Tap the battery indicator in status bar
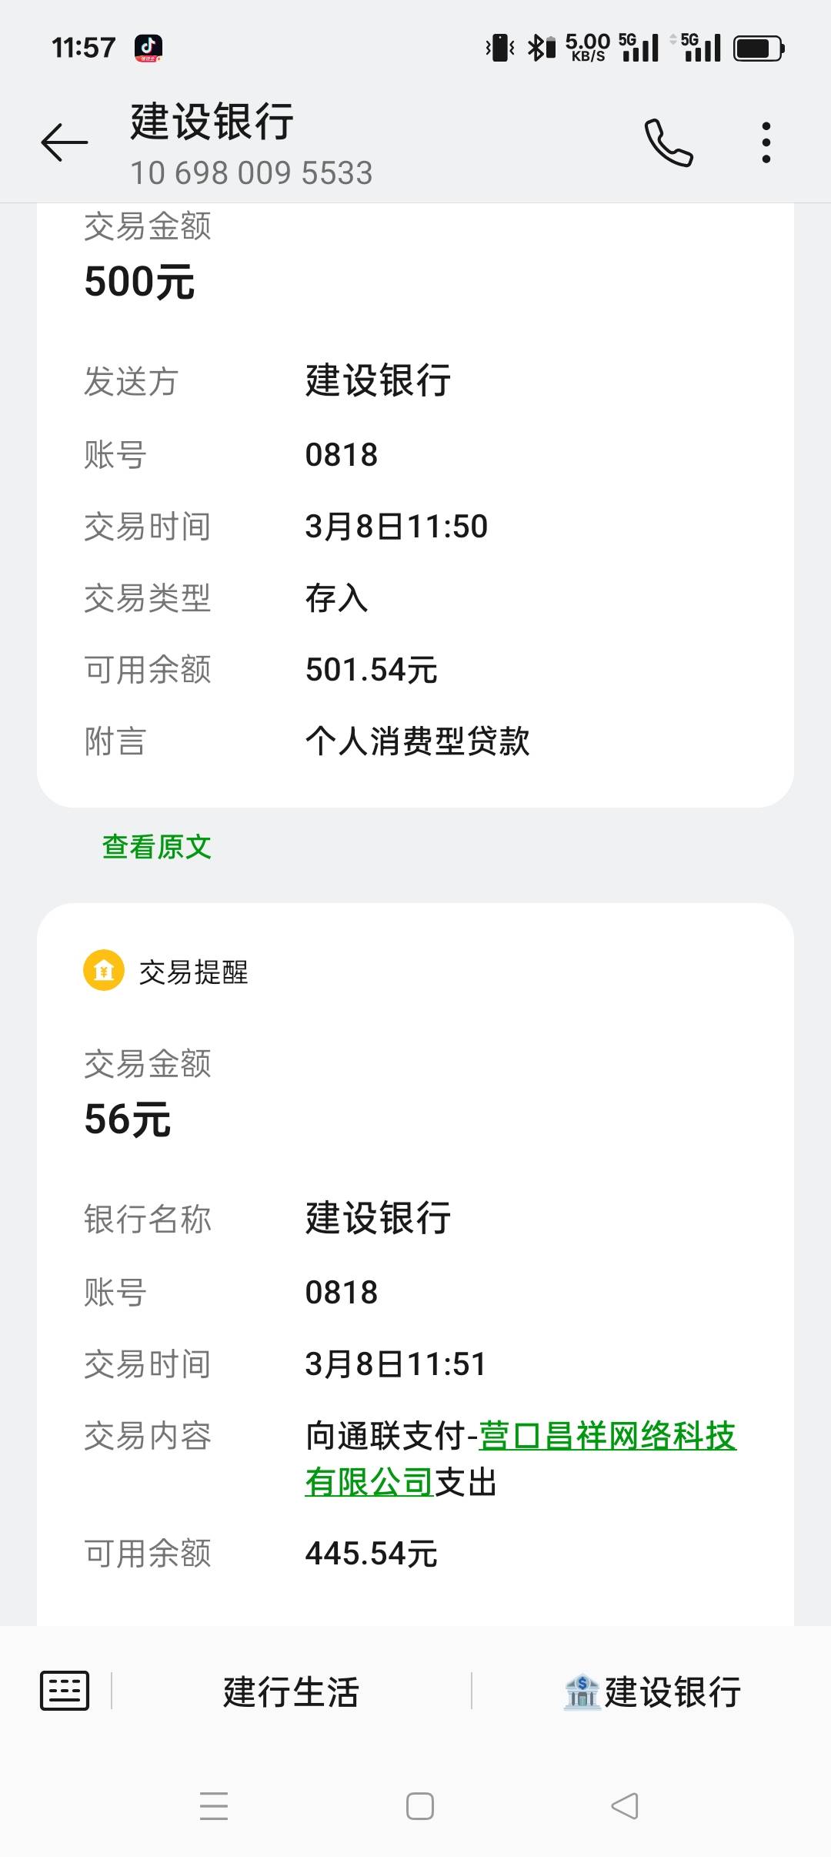The image size is (831, 1857). [x=758, y=49]
